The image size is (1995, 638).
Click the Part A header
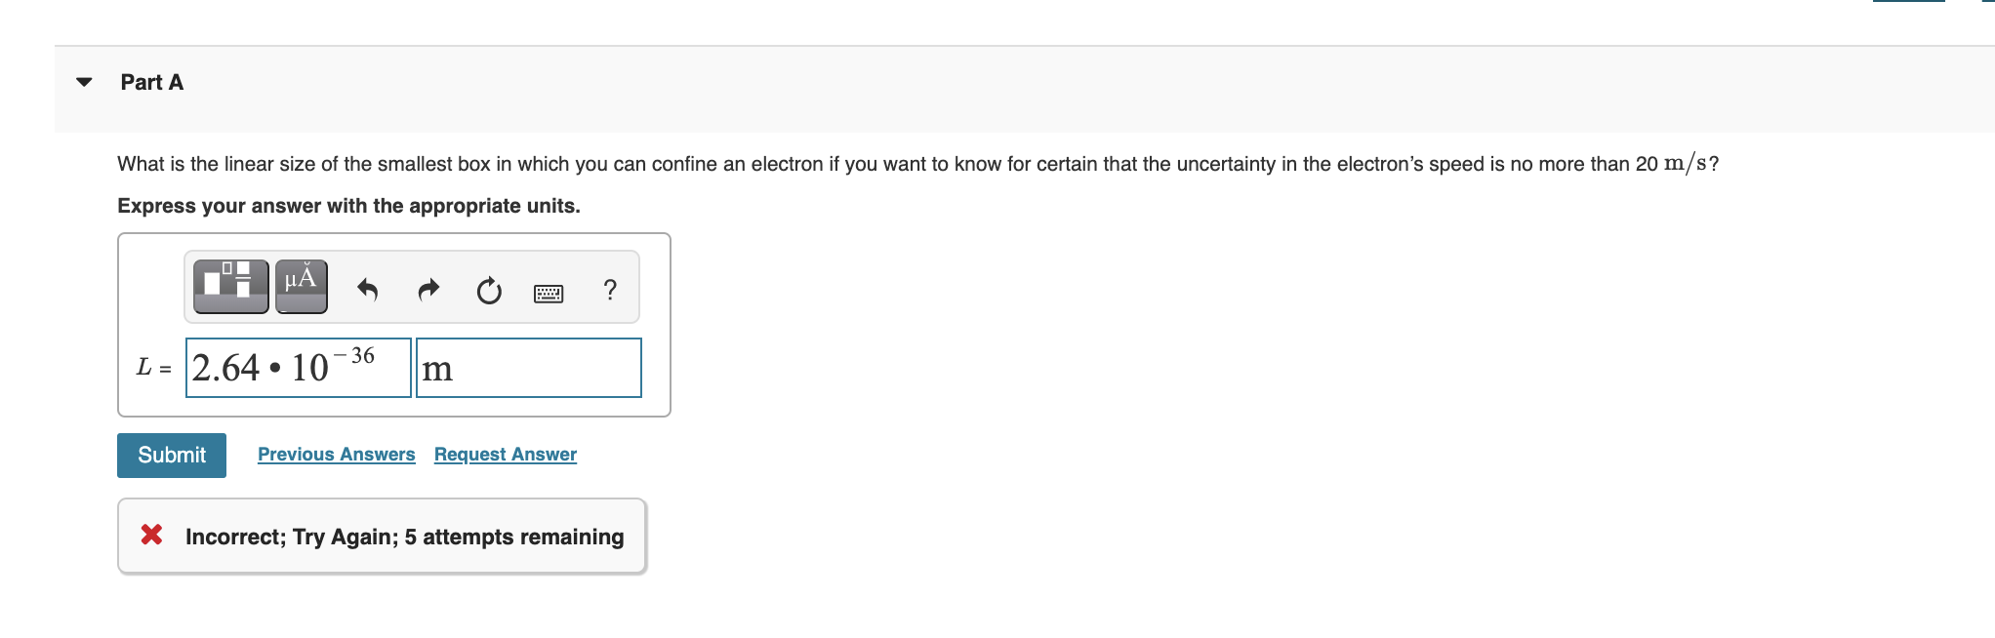tap(151, 82)
